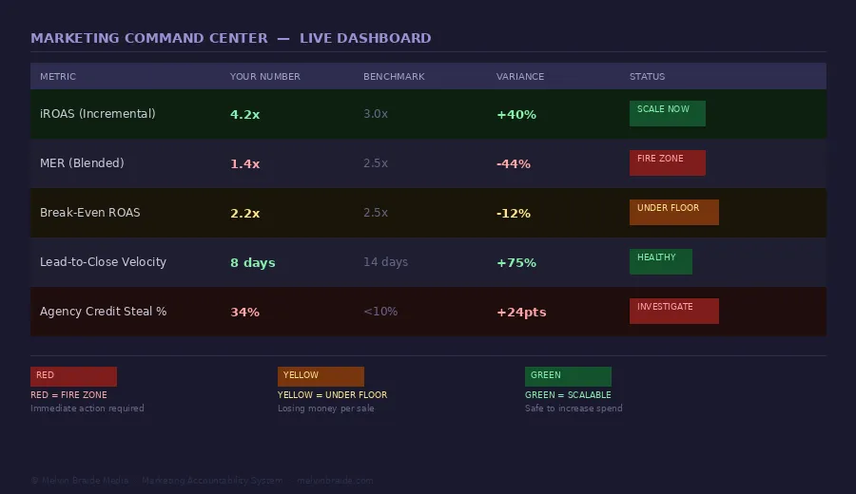
Task: Click the Safe to increase spend note
Action: pos(574,408)
